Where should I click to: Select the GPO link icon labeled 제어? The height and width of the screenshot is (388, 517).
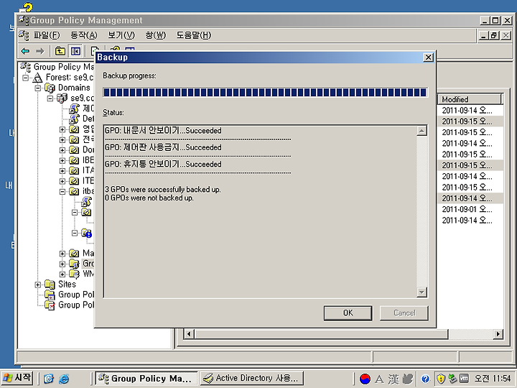(75, 108)
